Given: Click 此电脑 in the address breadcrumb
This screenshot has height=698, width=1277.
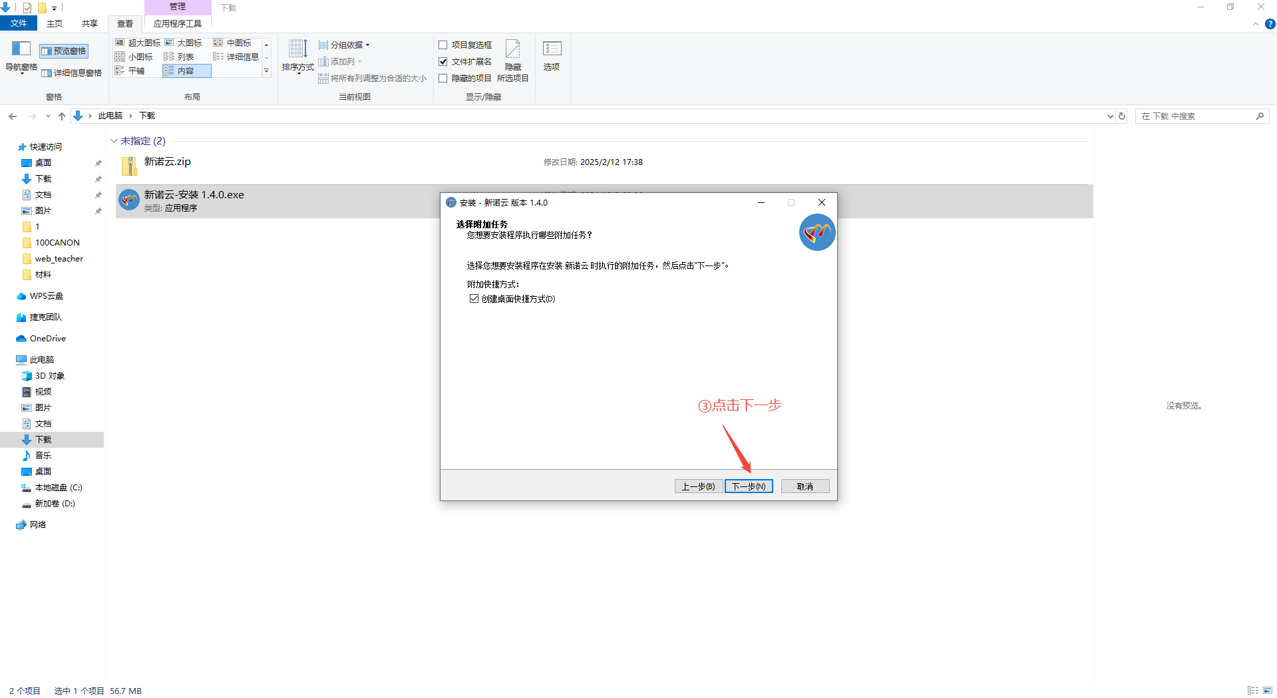Looking at the screenshot, I should [x=110, y=116].
